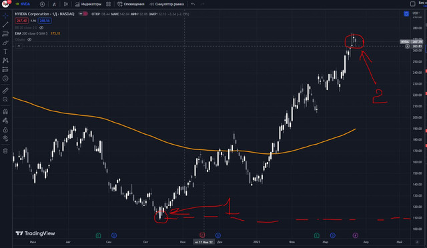The height and width of the screenshot is (248, 427).
Task: Click the blue buy price 268.56 button
Action: [x=45, y=21]
